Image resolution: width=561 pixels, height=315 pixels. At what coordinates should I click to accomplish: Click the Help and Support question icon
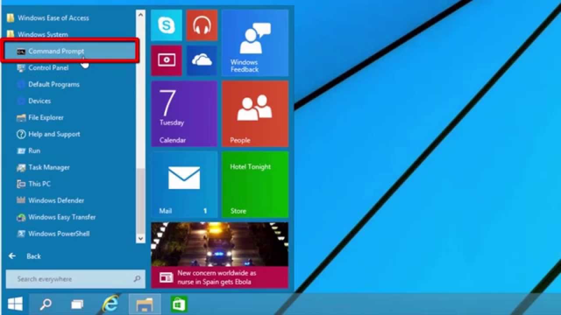pyautogui.click(x=21, y=134)
